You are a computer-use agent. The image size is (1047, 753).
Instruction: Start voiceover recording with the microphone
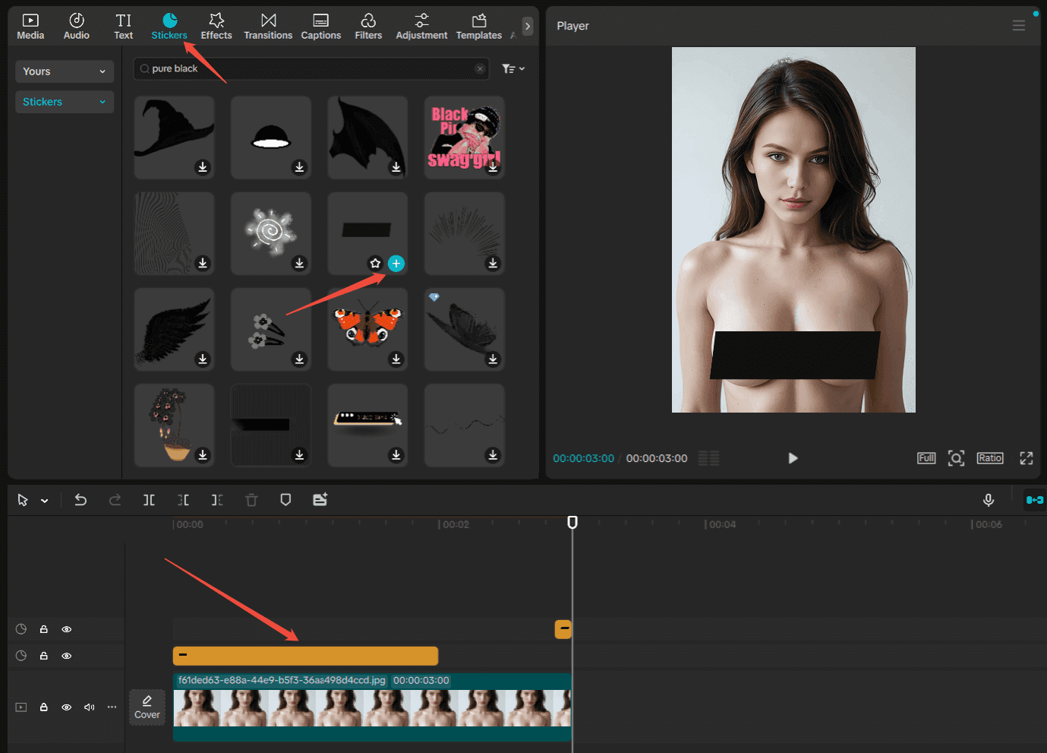989,500
